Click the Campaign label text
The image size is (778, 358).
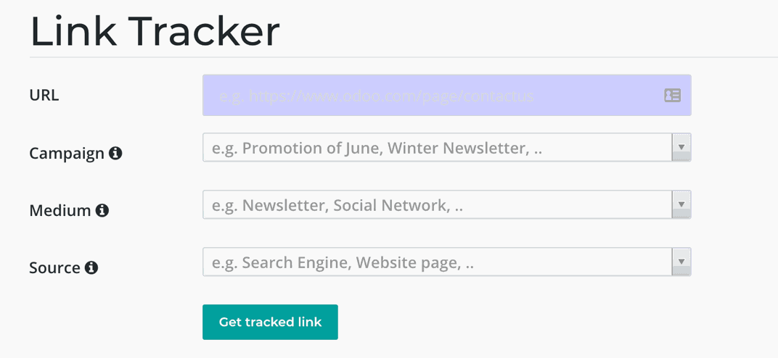tap(67, 154)
